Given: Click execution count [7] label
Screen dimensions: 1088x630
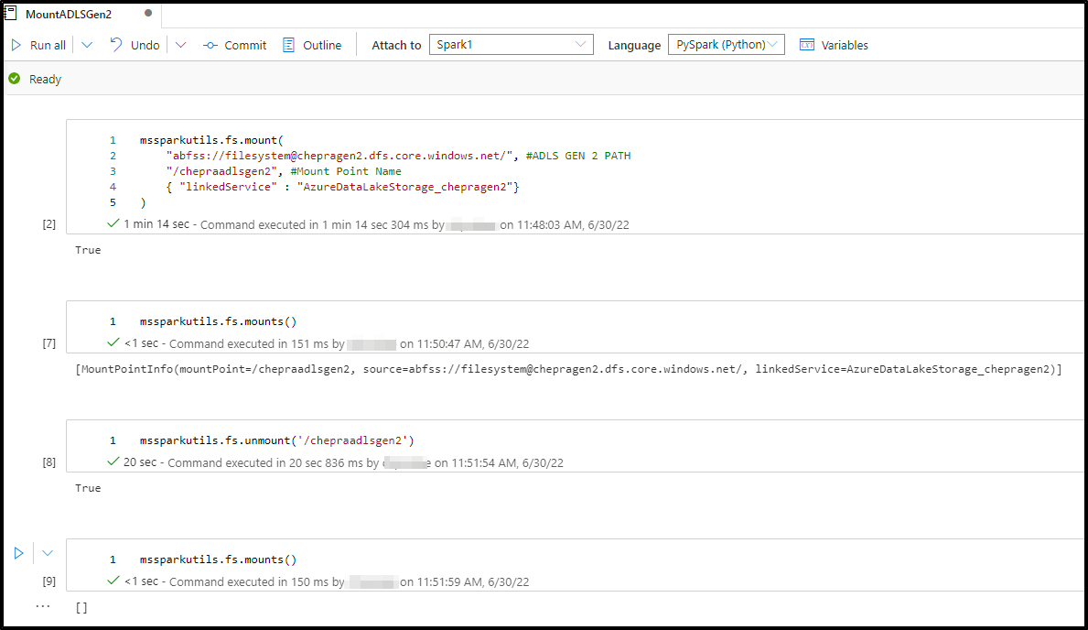Looking at the screenshot, I should pyautogui.click(x=48, y=343).
